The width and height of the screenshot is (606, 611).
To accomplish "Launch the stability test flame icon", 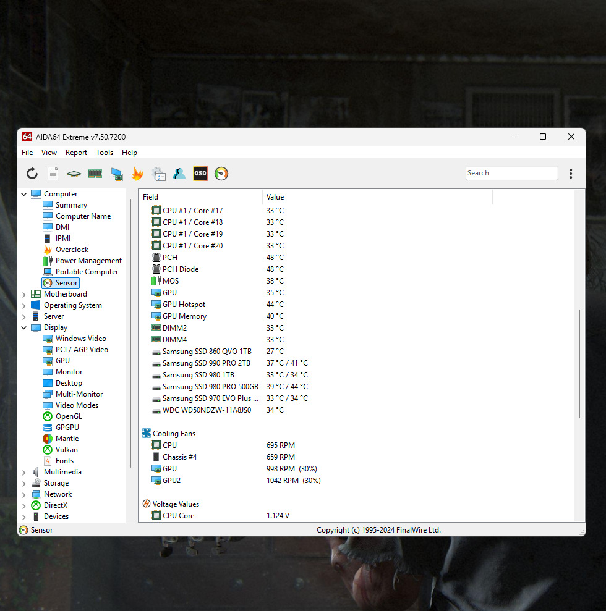I will 137,174.
